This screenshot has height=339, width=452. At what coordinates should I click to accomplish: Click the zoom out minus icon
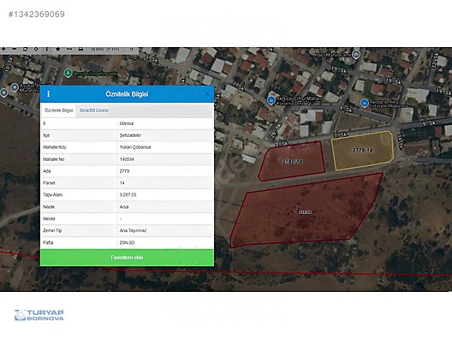tap(15, 50)
